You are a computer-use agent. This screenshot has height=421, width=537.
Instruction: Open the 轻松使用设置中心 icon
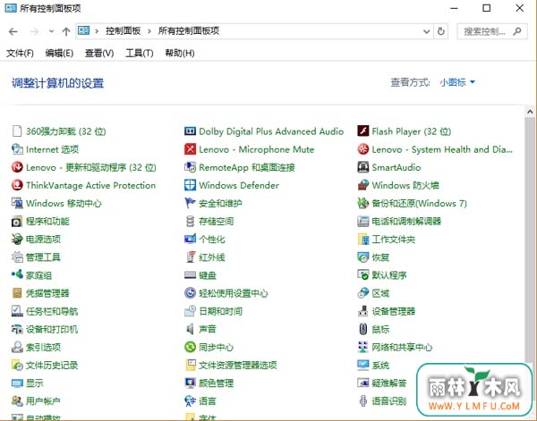tap(190, 293)
